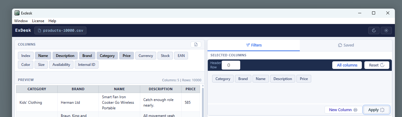Click the All columns button
402x117 pixels.
pos(347,65)
